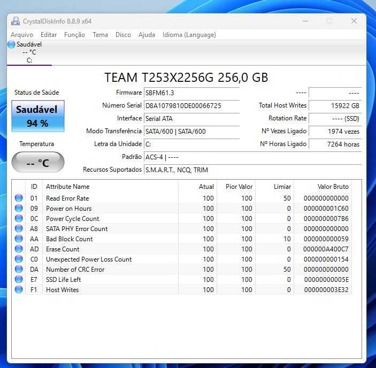This screenshot has width=376, height=368.
Task: Click the Attribute Name column header
Action: click(x=110, y=187)
